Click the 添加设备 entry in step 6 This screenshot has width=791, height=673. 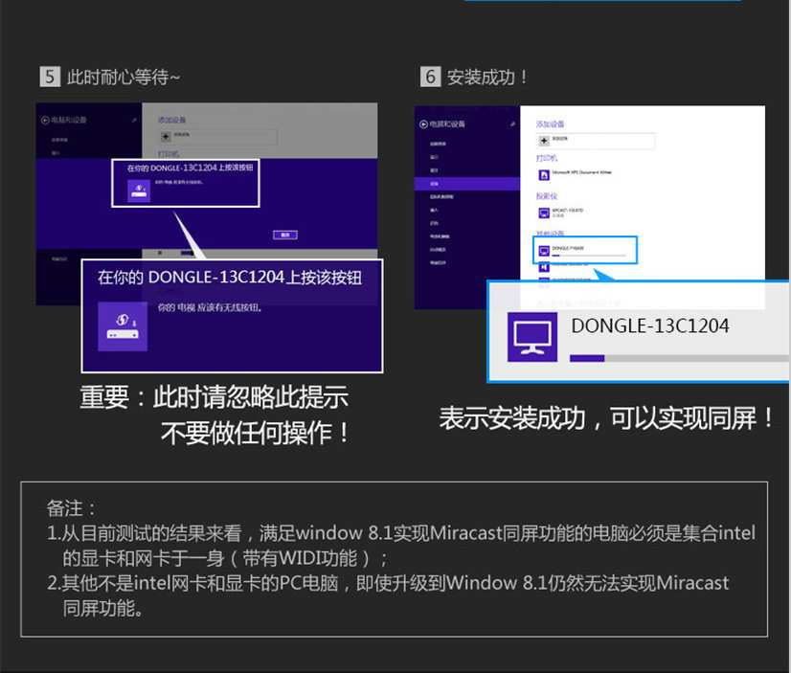click(552, 124)
